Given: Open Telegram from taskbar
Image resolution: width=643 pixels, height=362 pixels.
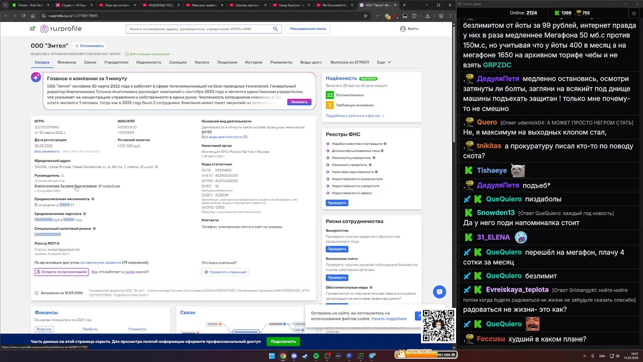Looking at the screenshot, I should 372,356.
